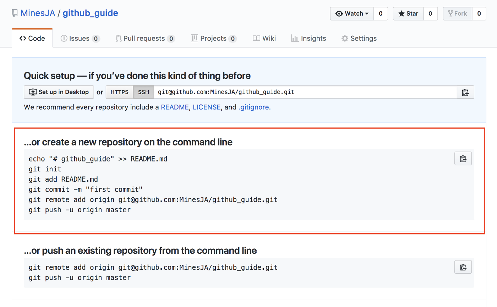This screenshot has width=497, height=307.
Task: Copy the create-repository command snippet icon
Action: [463, 158]
